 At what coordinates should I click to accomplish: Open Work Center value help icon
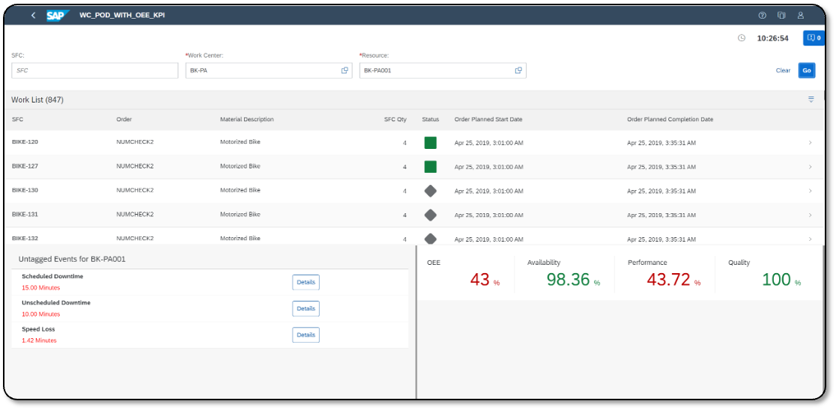(345, 70)
